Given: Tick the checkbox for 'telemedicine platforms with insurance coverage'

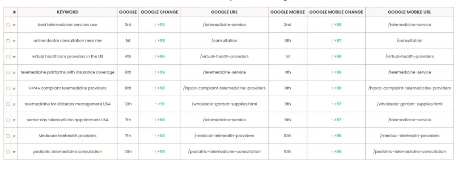Looking at the screenshot, I should click(8, 73).
